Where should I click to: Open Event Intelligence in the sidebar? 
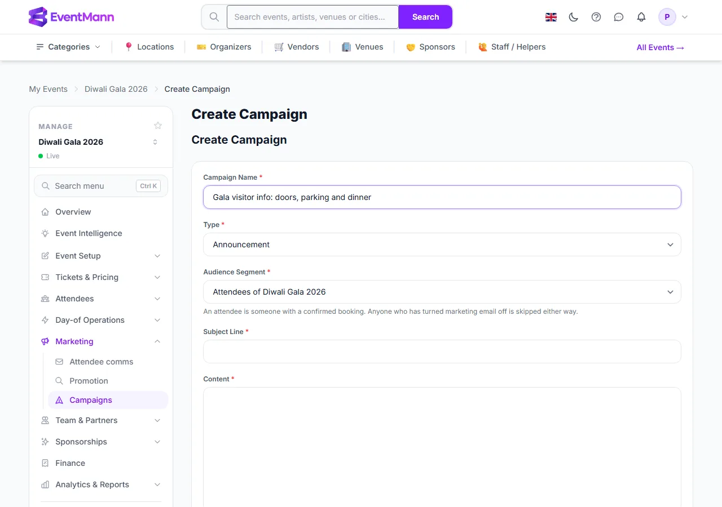101,233
